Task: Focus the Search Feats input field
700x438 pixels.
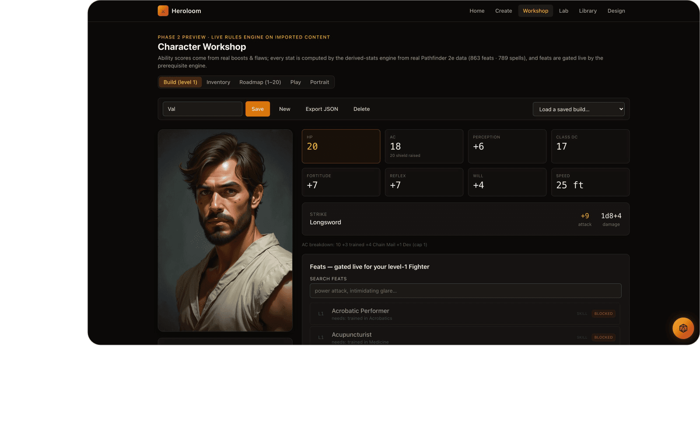Action: tap(465, 291)
